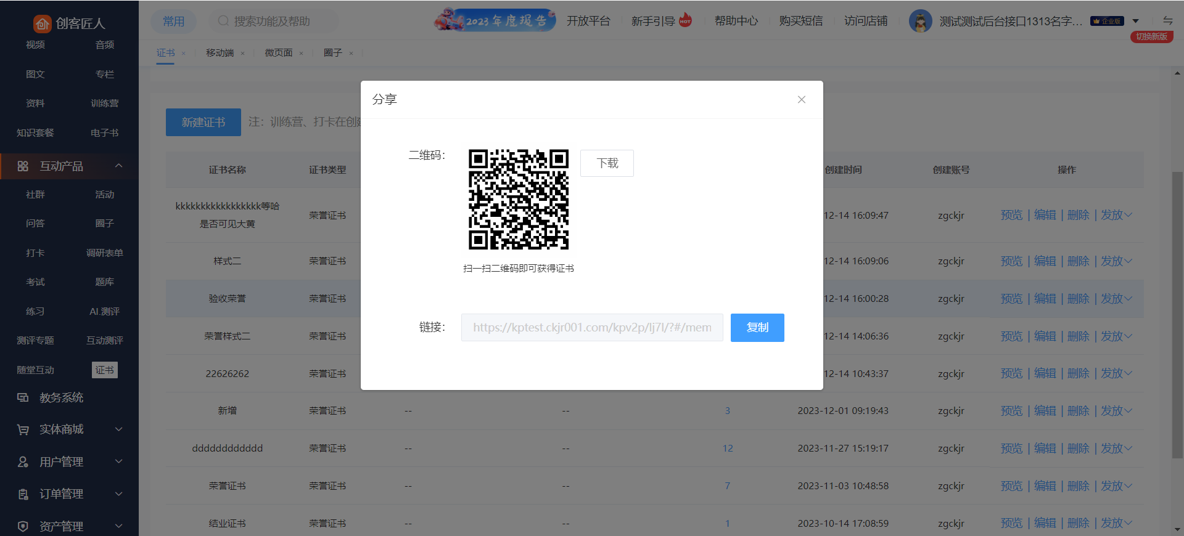Open 打卡 in sidebar
This screenshot has width=1184, height=536.
point(35,253)
